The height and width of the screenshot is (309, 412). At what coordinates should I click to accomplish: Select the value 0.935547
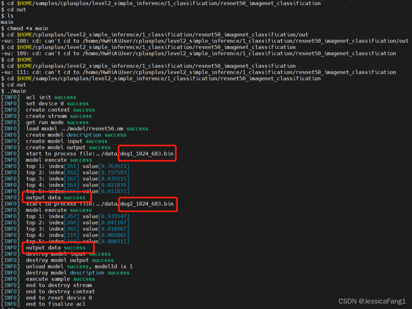point(114,216)
